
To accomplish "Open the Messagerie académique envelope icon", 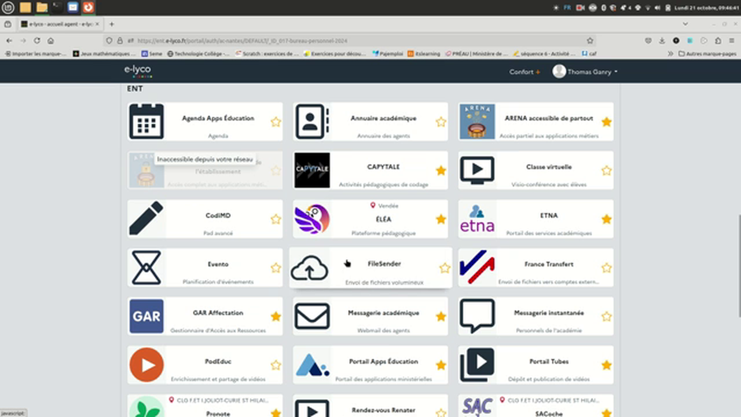I will click(x=312, y=316).
